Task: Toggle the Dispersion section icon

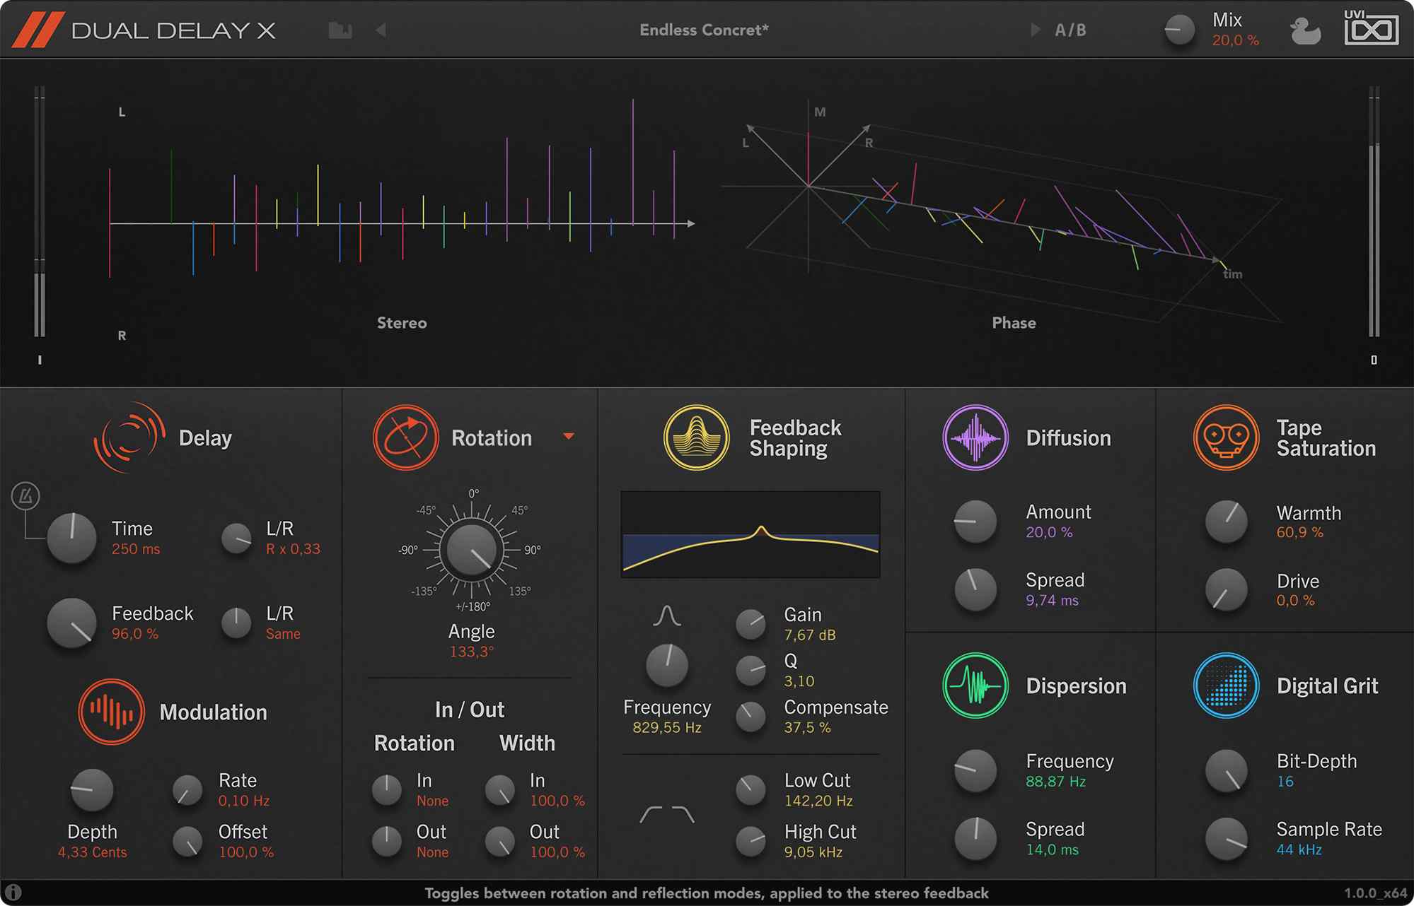Action: coord(975,686)
